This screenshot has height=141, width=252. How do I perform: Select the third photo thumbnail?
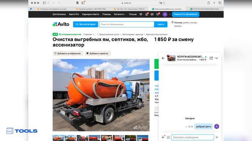82,138
